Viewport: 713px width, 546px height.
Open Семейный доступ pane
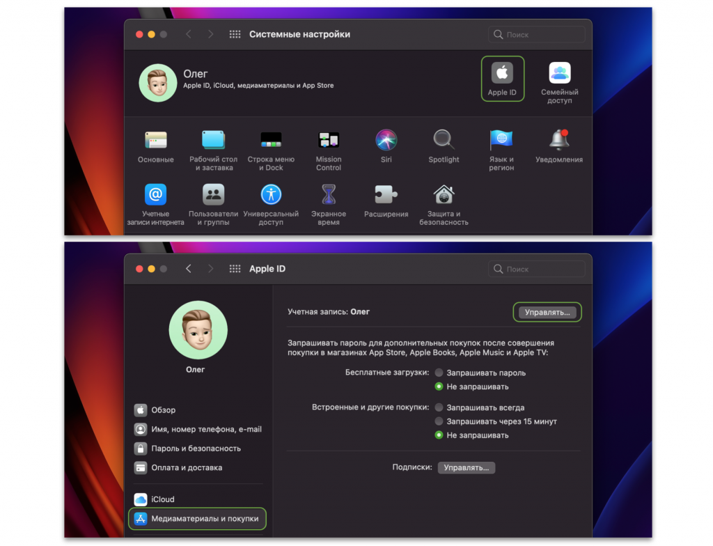point(559,83)
